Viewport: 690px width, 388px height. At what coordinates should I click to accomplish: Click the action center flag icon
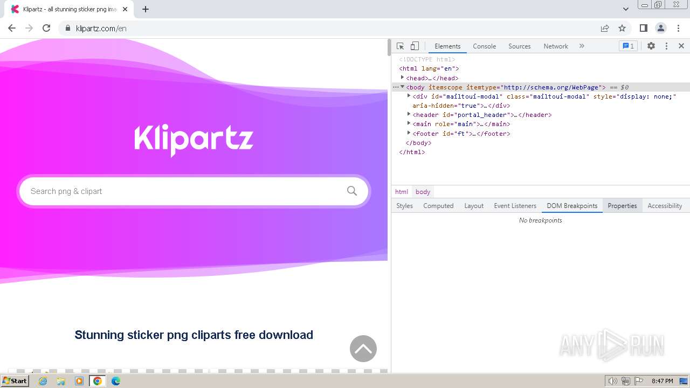point(639,381)
